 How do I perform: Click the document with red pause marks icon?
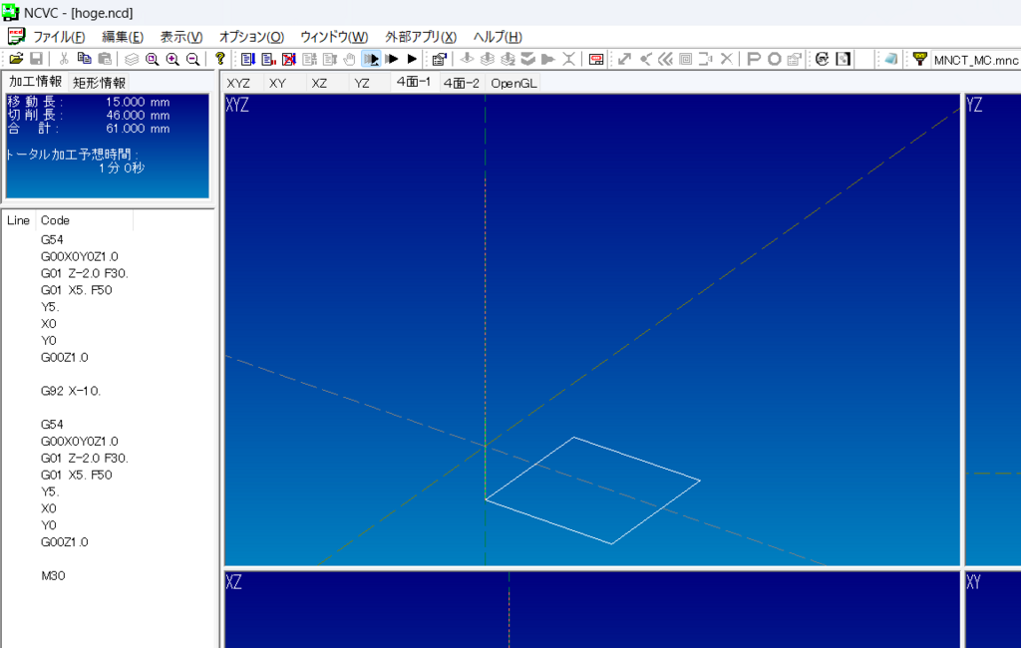pyautogui.click(x=268, y=59)
